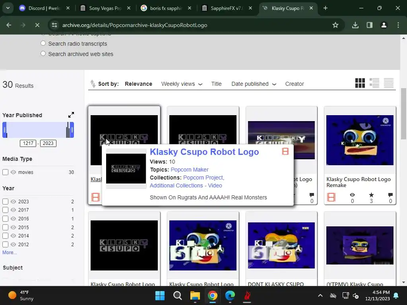The image size is (407, 305).
Task: Open Klasky Csupo Robot Logo popup title
Action: pos(204,152)
